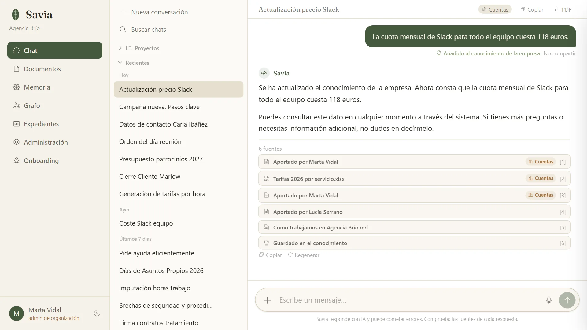This screenshot has width=587, height=330.
Task: Click the Cuentas scope button in header
Action: (495, 9)
